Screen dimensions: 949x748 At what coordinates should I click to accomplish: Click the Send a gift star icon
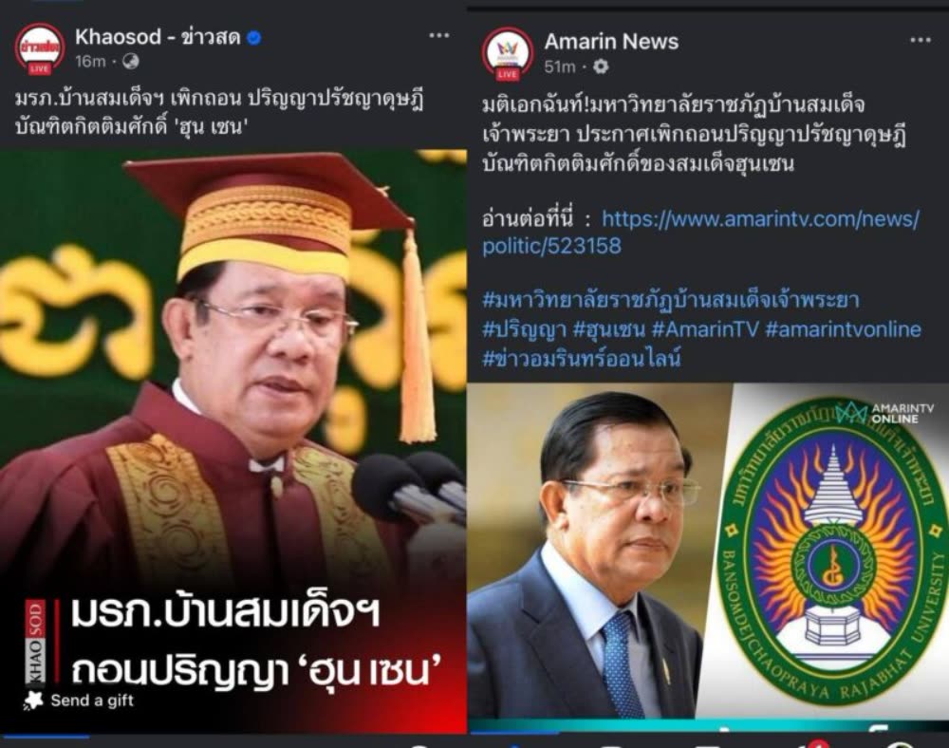33,701
